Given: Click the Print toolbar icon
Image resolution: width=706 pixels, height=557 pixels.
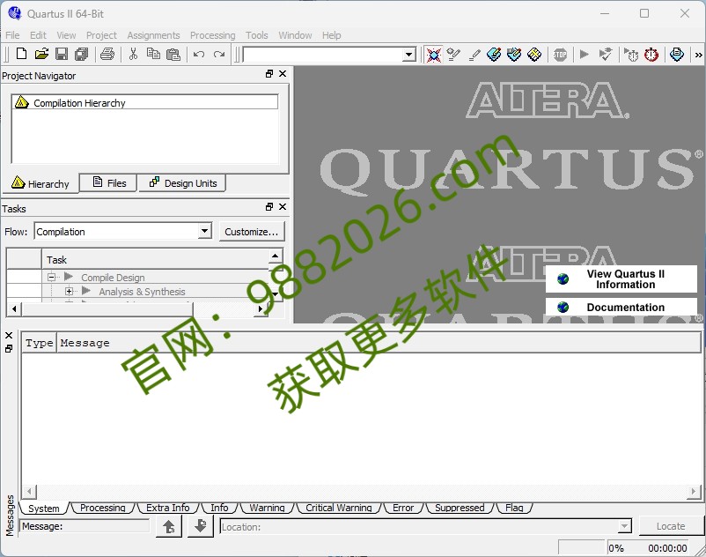Looking at the screenshot, I should click(107, 54).
